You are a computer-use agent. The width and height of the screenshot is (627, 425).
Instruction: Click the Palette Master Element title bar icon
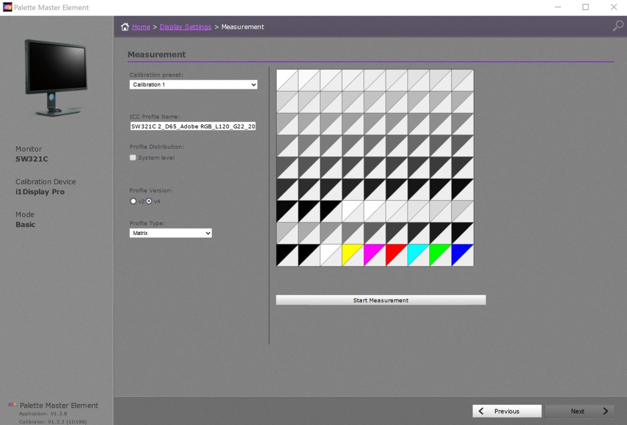(7, 7)
